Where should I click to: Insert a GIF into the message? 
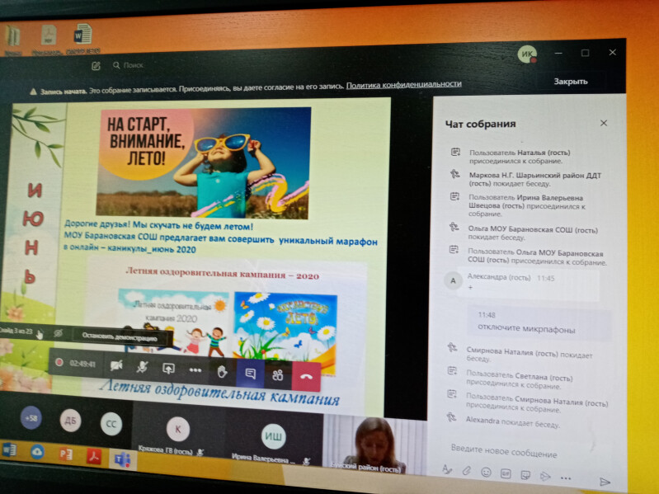pos(506,473)
